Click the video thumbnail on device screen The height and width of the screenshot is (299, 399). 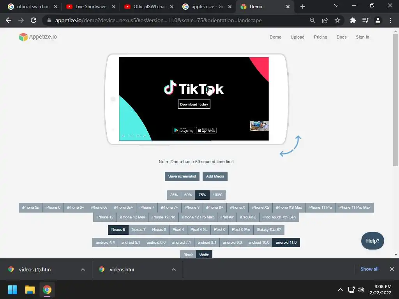tap(259, 126)
